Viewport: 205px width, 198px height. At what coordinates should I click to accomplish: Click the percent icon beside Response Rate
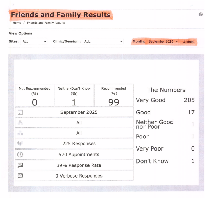click(x=20, y=165)
